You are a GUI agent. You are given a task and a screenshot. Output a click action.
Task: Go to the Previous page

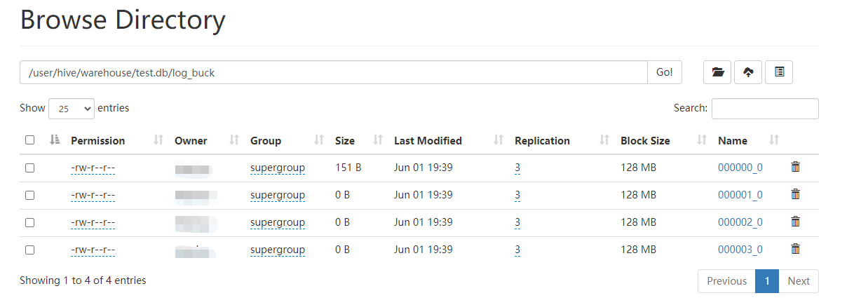point(726,281)
